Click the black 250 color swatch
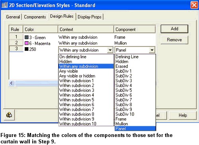This screenshot has width=199, height=145. pyautogui.click(x=27, y=49)
